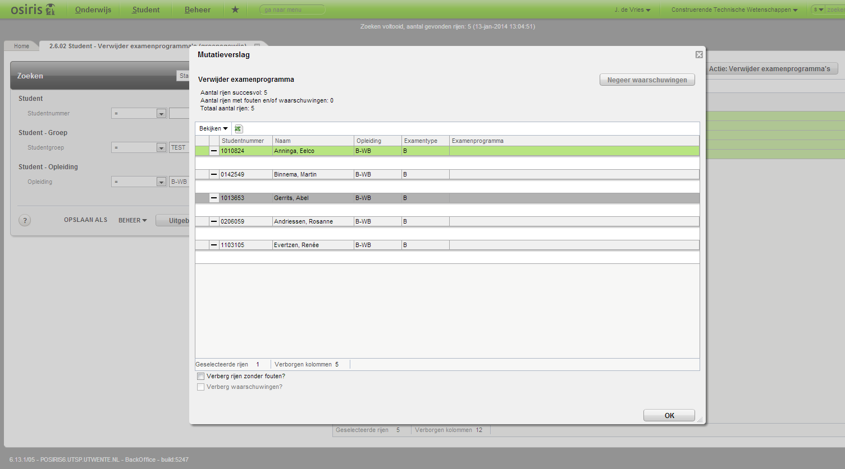Open the Beheer top menu
The width and height of the screenshot is (845, 469).
tap(198, 10)
